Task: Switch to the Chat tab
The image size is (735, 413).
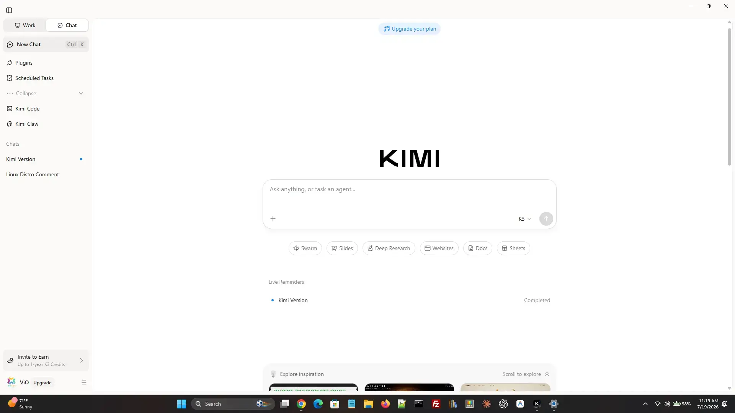Action: click(x=67, y=25)
